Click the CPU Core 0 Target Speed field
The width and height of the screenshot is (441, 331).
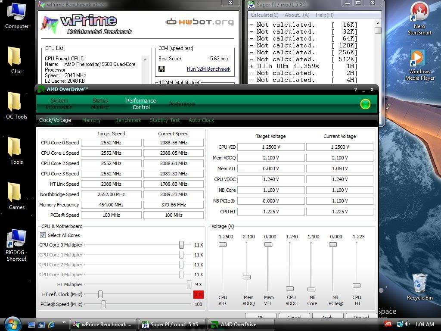112,143
